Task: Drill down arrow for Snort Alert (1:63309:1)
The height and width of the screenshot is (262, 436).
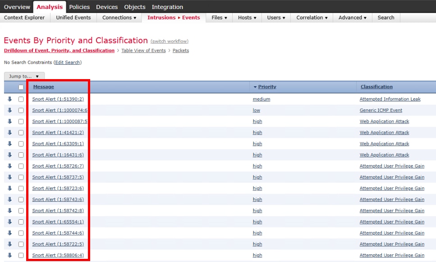Action: [x=10, y=144]
